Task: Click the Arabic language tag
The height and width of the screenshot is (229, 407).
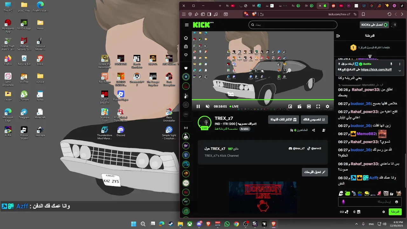Action: point(245,129)
